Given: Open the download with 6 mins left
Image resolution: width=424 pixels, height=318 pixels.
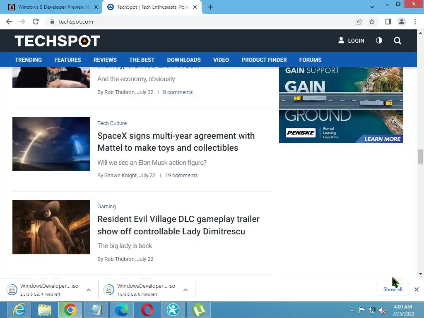Looking at the screenshot, I should click(x=140, y=289).
